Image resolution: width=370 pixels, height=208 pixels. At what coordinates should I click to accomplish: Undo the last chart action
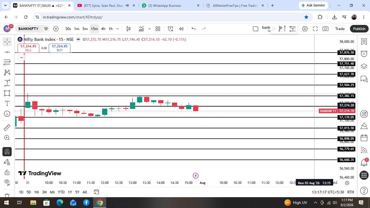tap(193, 29)
